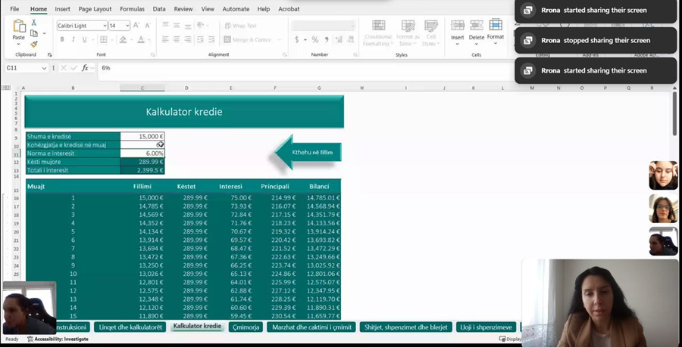Select the loan amount cell 15,000 €
Viewport: 682px width, 347px height.
(x=142, y=137)
